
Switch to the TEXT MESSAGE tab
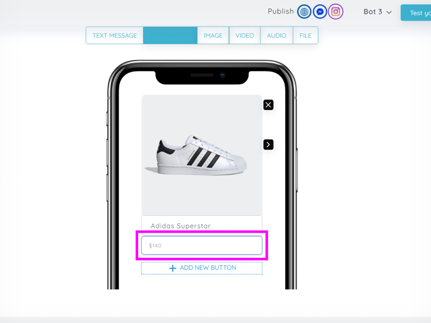point(115,35)
